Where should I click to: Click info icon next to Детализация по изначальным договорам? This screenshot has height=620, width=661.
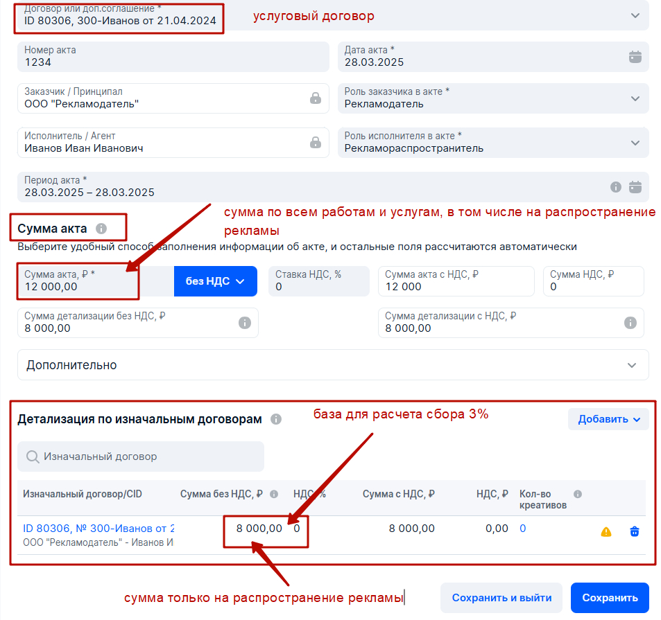tap(276, 419)
